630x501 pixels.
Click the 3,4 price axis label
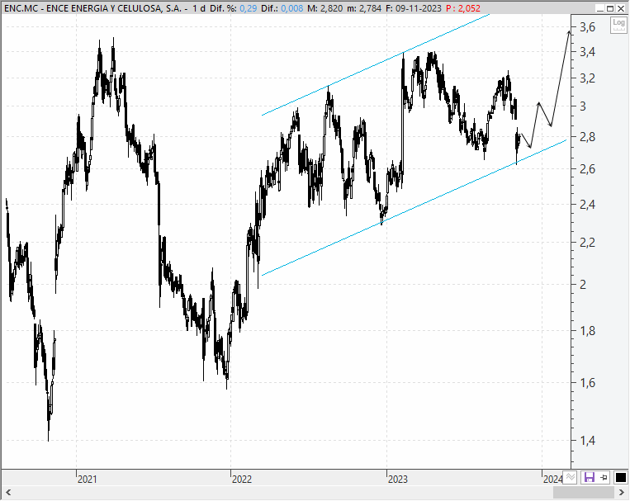(587, 52)
